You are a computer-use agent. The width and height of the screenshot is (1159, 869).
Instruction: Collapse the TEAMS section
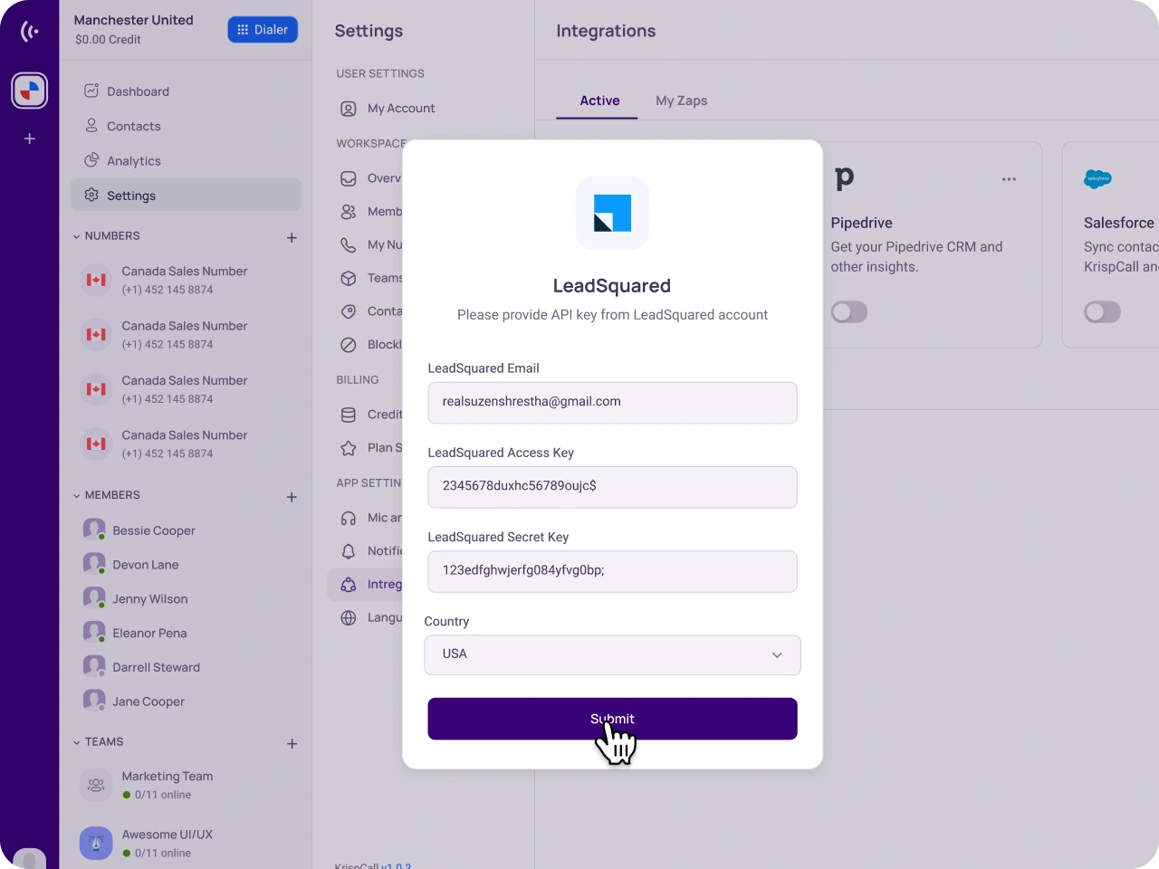point(77,742)
